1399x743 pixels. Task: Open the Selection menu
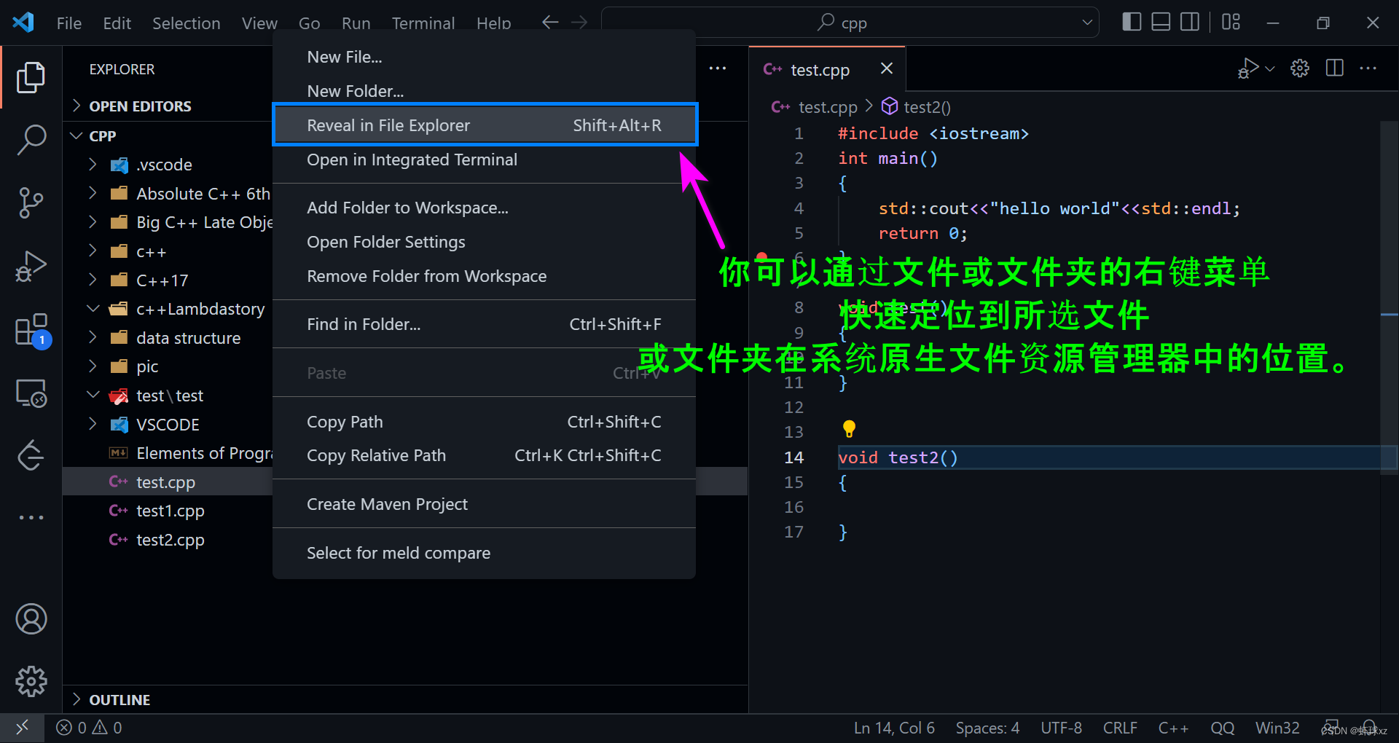click(186, 23)
